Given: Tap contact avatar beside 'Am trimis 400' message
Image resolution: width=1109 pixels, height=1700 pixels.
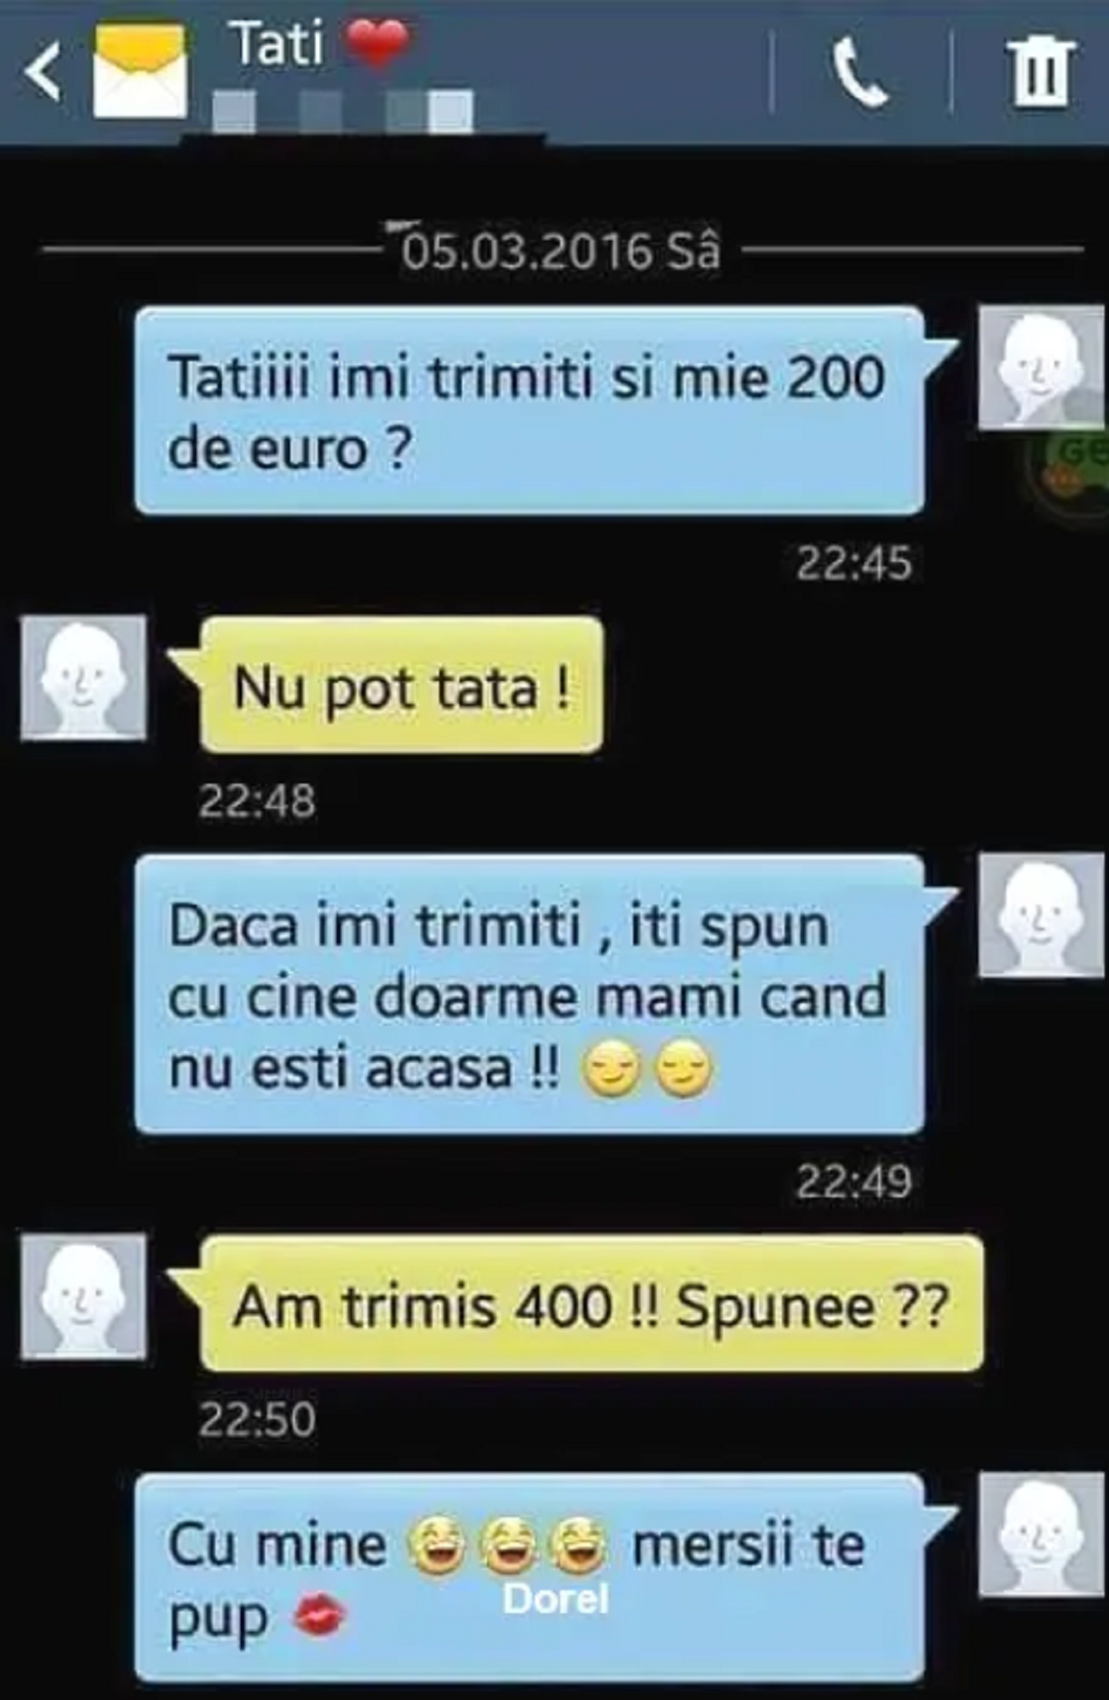Looking at the screenshot, I should point(83,1296).
